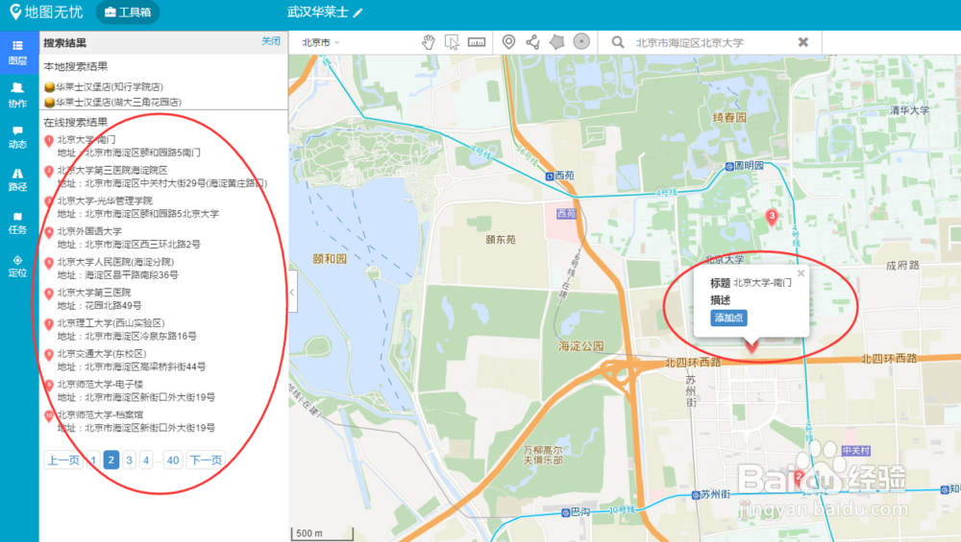The width and height of the screenshot is (961, 542).
Task: Open the 动态 activity sidebar tab
Action: 17,137
